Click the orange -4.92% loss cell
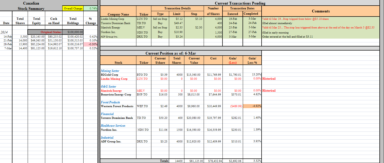 click(x=252, y=106)
